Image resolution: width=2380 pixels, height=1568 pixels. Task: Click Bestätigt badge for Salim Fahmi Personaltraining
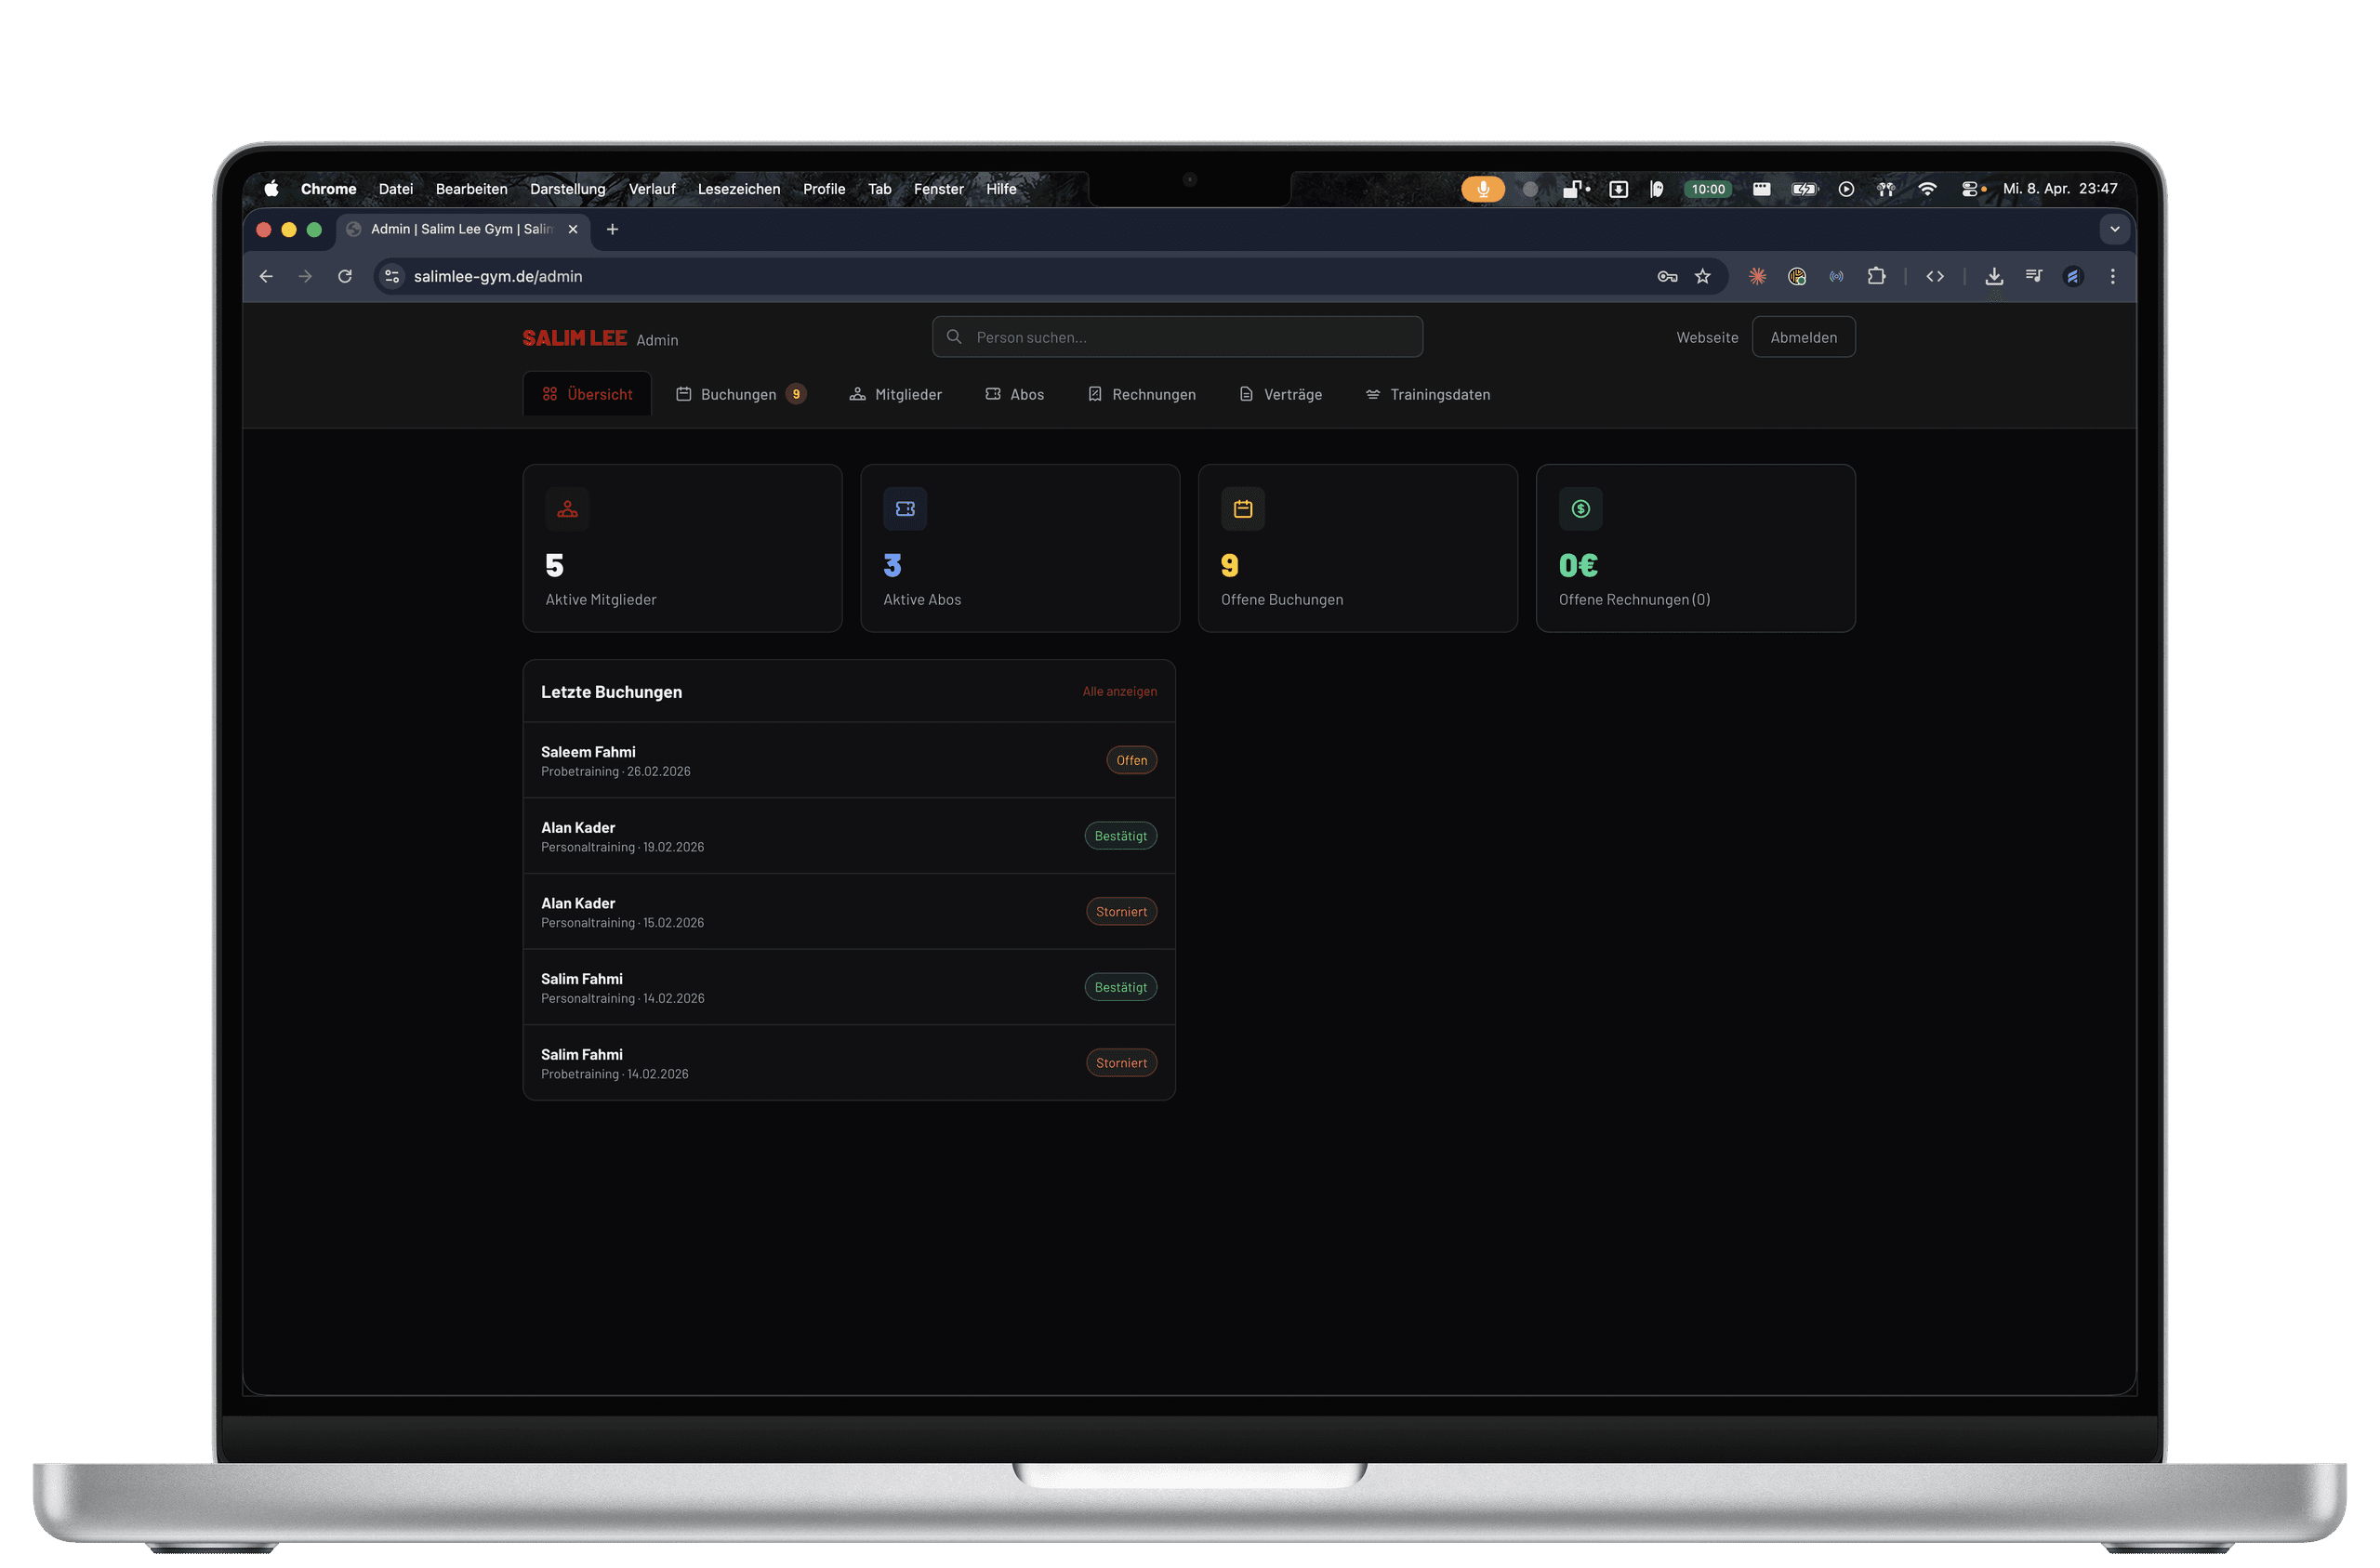(x=1120, y=987)
